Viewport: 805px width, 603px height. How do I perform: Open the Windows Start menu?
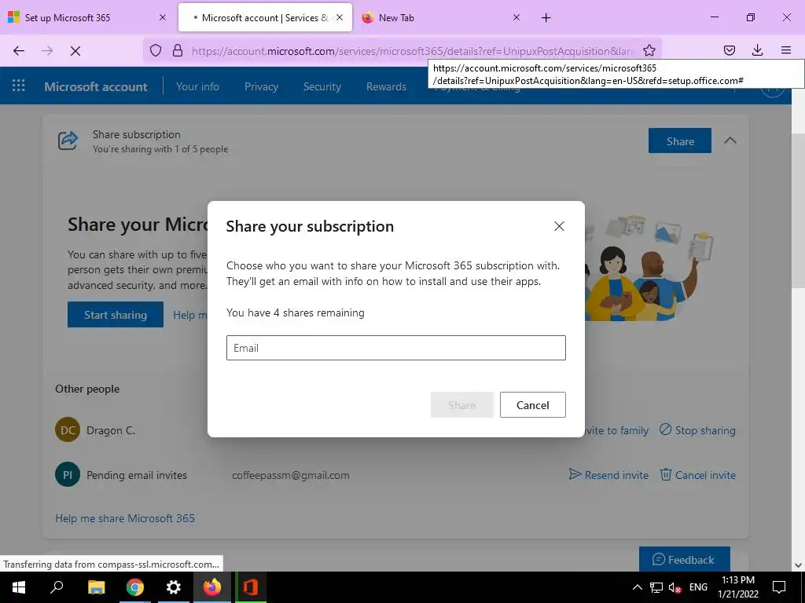pos(19,587)
